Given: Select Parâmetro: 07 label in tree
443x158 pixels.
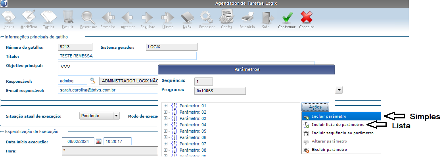Looking at the screenshot, I should point(193,144).
